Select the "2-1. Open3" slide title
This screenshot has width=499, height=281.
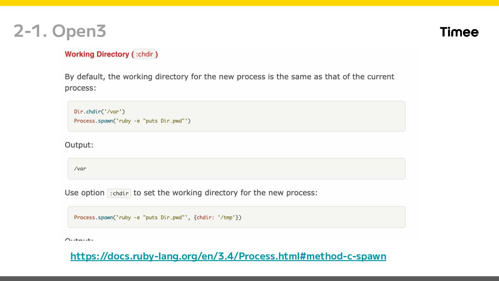pyautogui.click(x=60, y=31)
